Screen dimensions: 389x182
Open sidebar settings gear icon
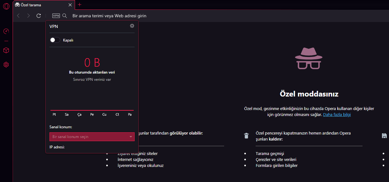pos(6,65)
